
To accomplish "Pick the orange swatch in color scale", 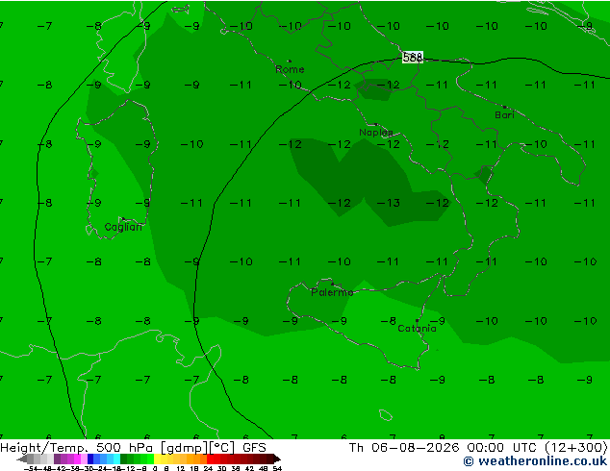I will coord(196,459).
